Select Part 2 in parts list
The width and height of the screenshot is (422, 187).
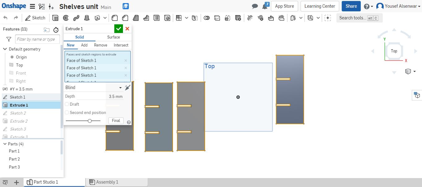(x=14, y=159)
